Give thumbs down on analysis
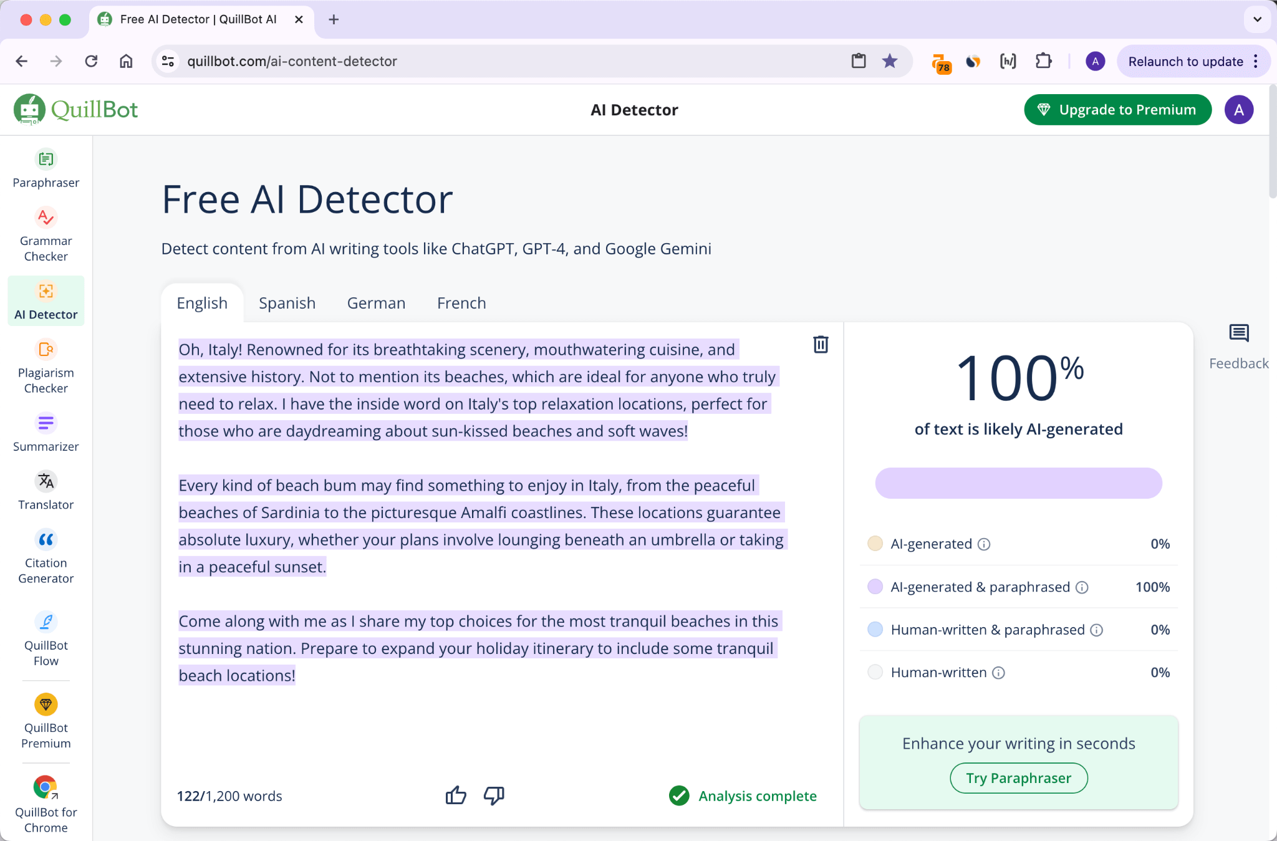This screenshot has width=1277, height=841. click(494, 795)
